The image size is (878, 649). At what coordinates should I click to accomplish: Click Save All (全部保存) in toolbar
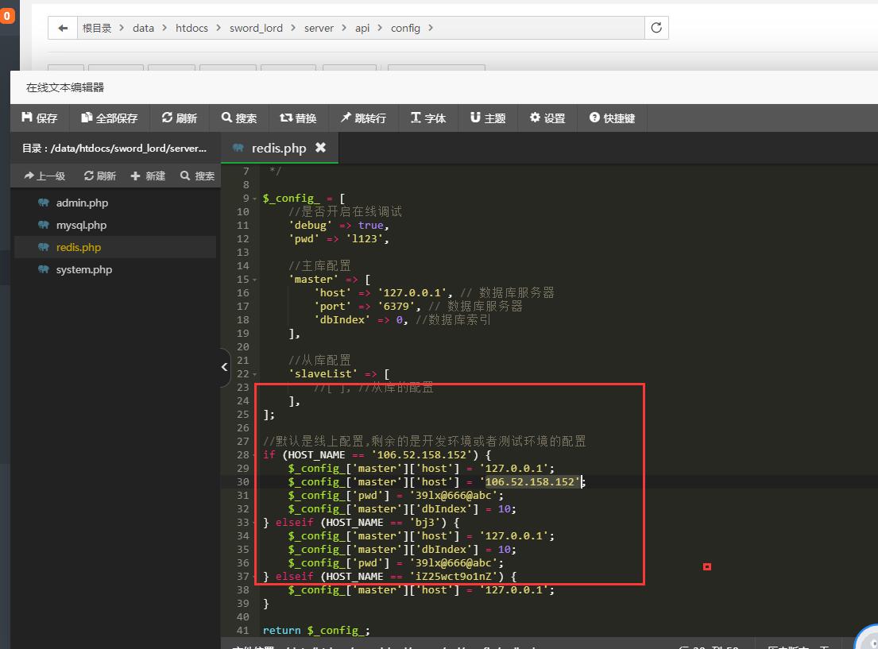pos(110,118)
